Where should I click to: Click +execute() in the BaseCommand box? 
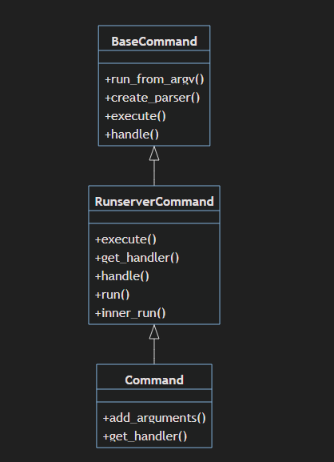pyautogui.click(x=135, y=116)
